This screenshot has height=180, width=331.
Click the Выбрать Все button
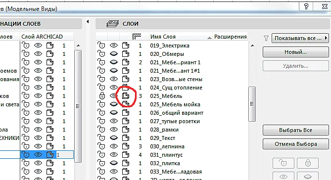[295, 130]
